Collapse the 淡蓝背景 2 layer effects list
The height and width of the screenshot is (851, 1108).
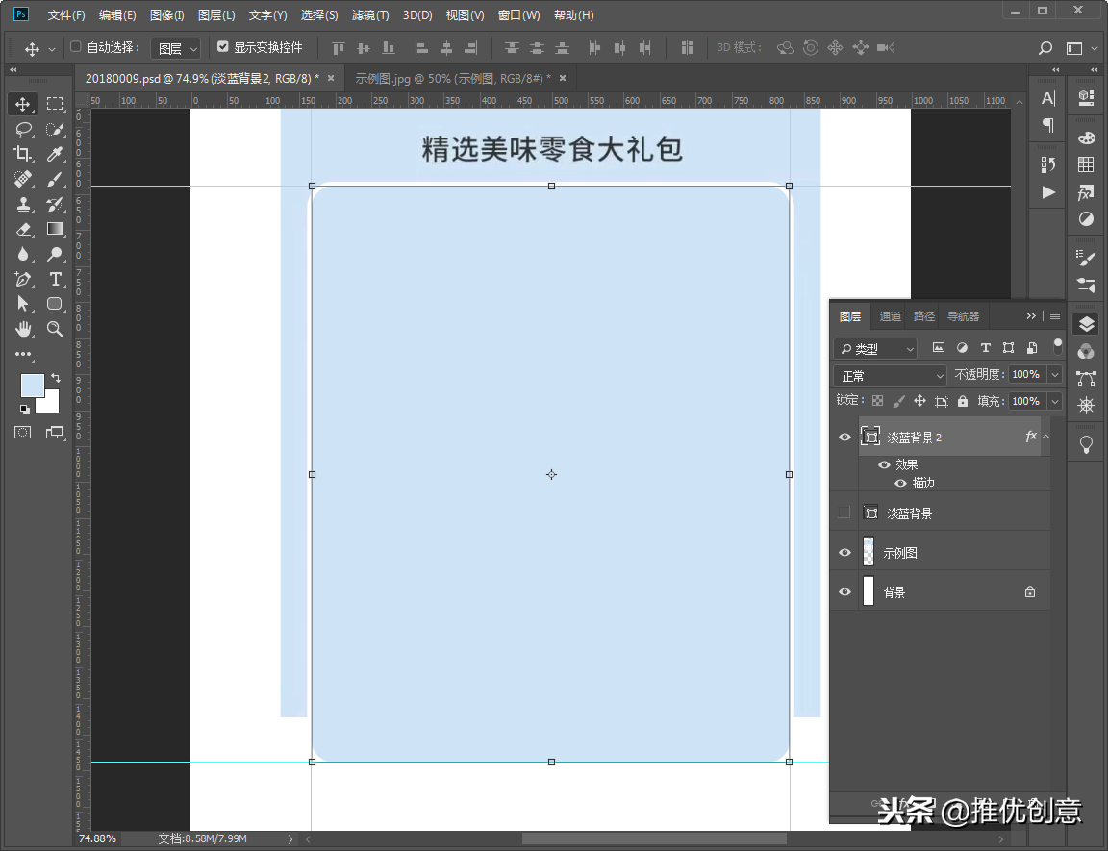(x=1045, y=437)
